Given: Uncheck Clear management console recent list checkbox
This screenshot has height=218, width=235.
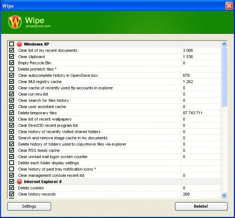Looking at the screenshot, I should pos(11,175).
